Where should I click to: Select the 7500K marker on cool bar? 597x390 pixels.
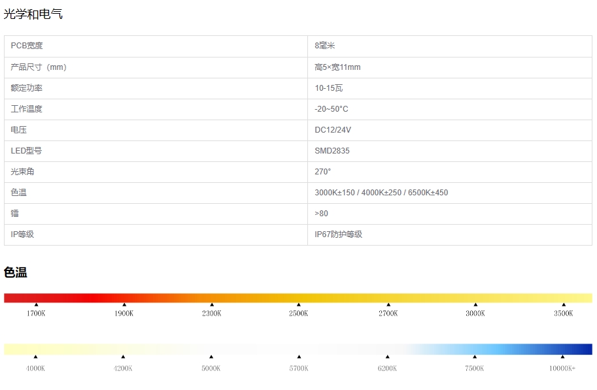pos(474,357)
